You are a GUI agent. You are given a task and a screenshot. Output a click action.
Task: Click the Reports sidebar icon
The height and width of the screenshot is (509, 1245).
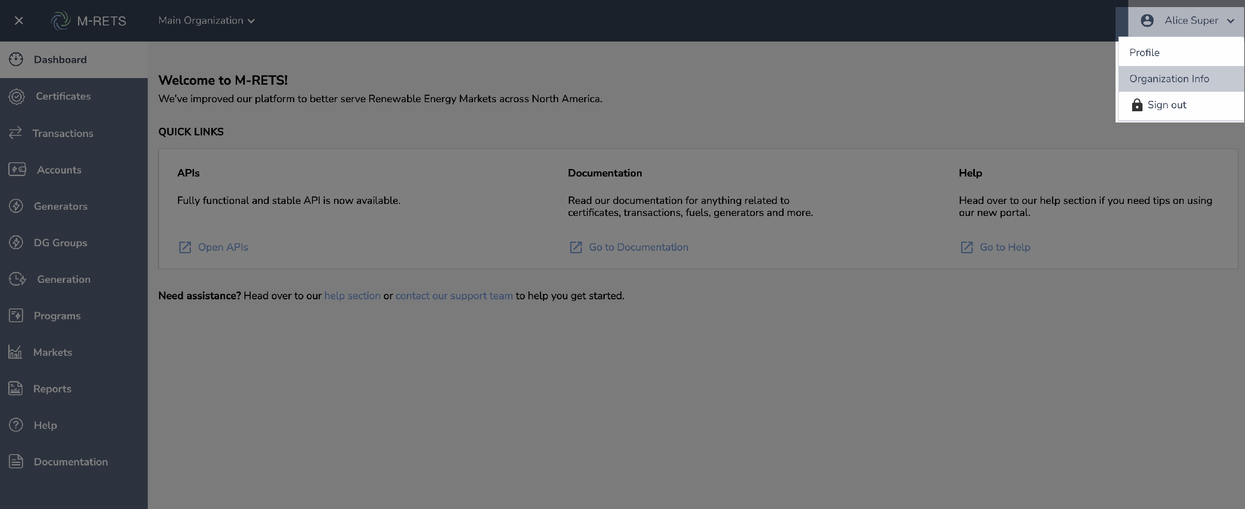(x=15, y=389)
